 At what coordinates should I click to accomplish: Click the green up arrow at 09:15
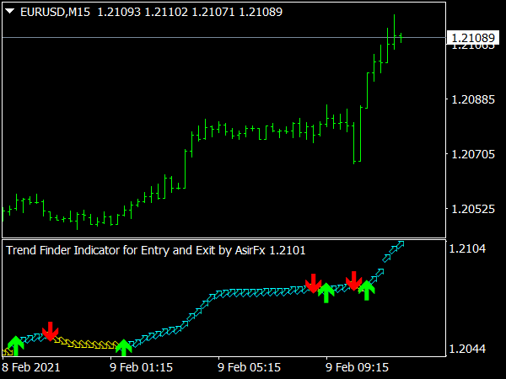326,293
